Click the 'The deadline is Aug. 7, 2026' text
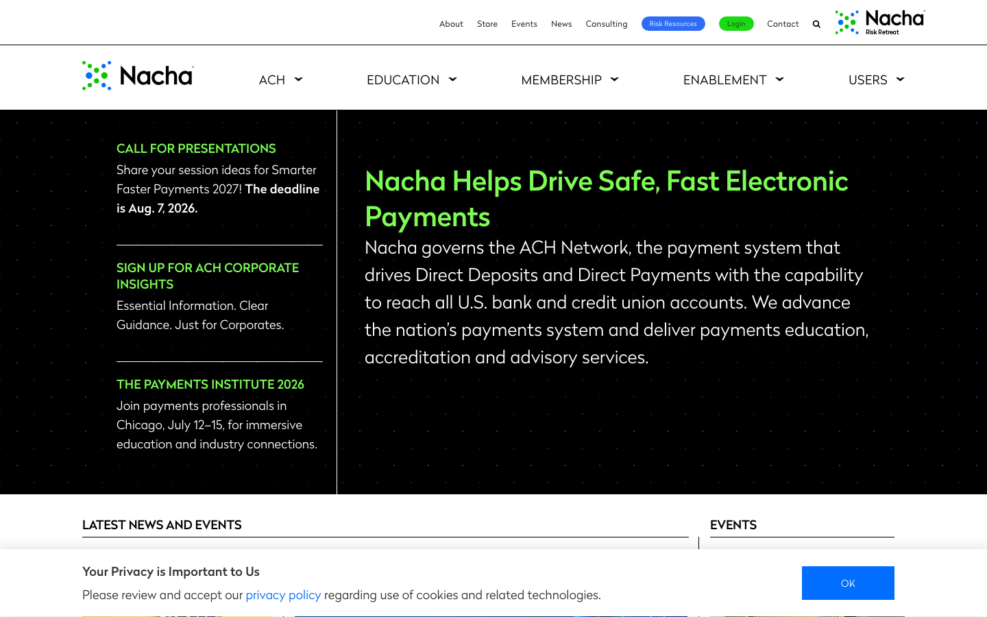This screenshot has width=987, height=617. click(218, 199)
